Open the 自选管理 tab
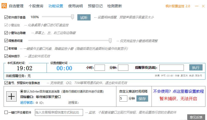 (x=16, y=6)
